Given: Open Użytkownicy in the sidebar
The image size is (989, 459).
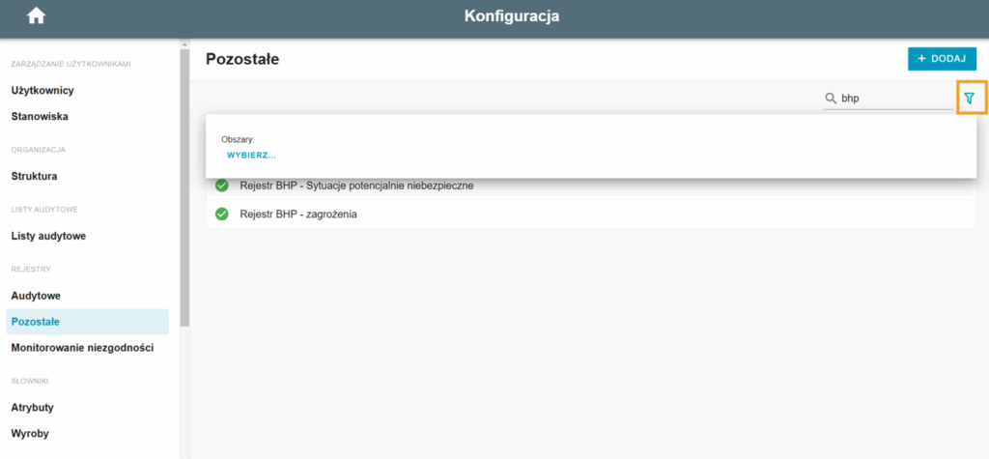Looking at the screenshot, I should click(42, 90).
